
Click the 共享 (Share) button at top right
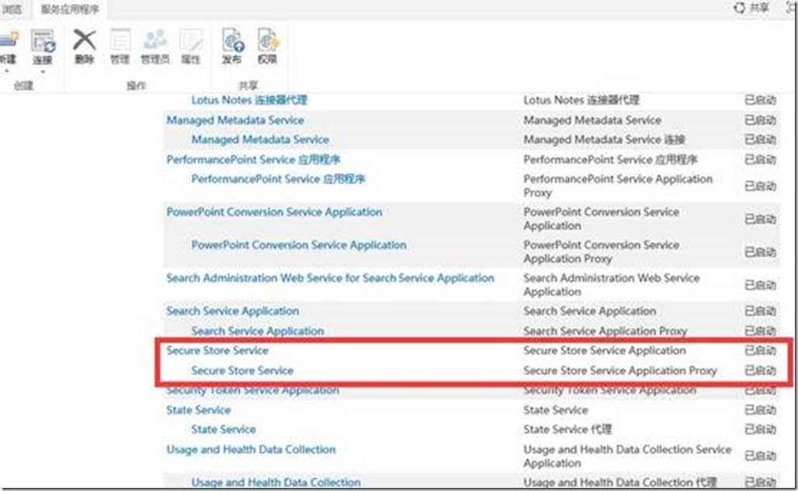point(751,8)
